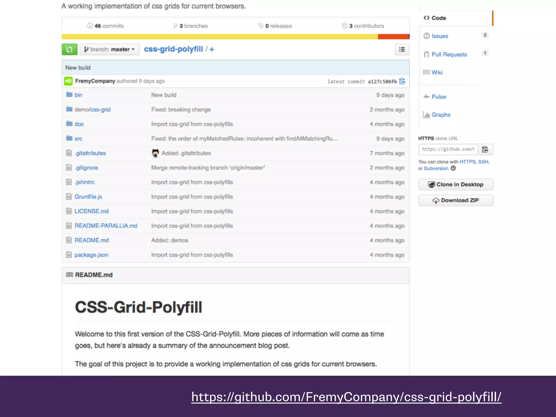
Task: Open the branch: master dropdown
Action: [110, 49]
